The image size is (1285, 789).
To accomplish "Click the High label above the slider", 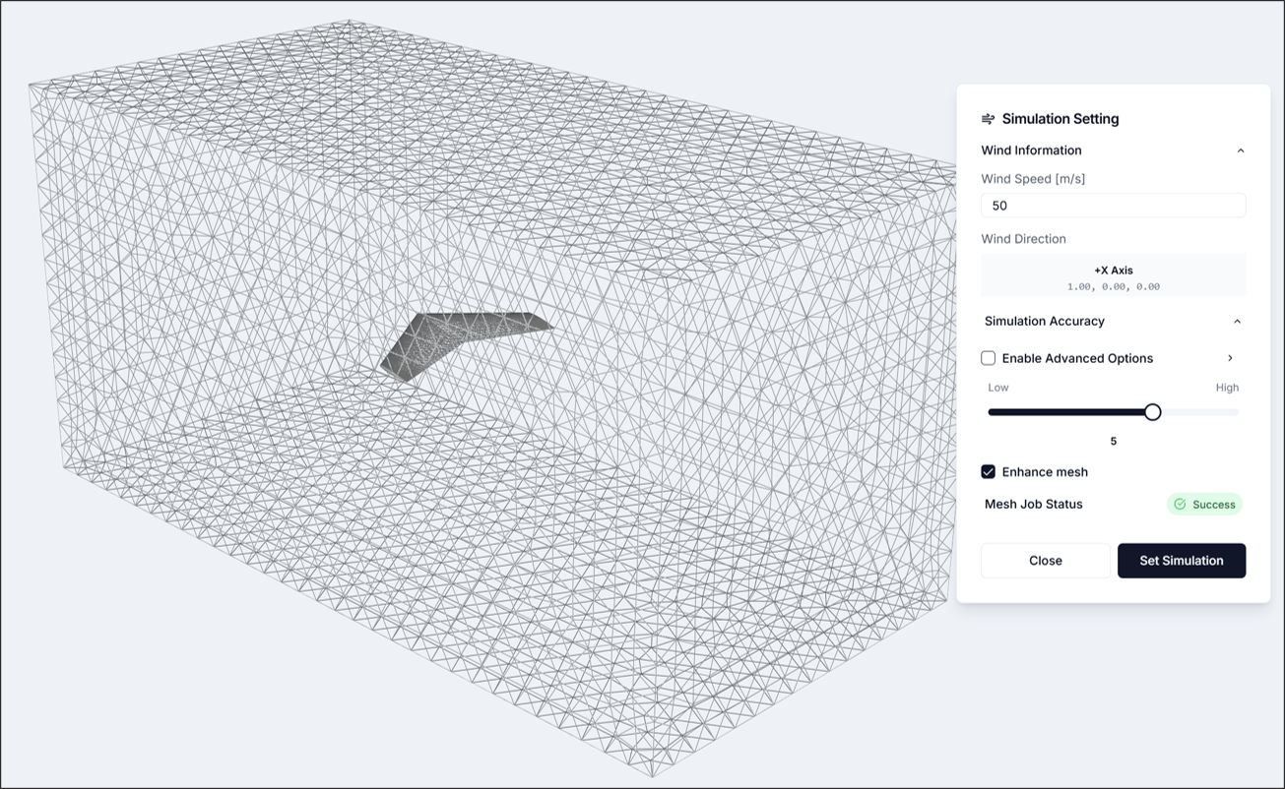I will [x=1227, y=388].
